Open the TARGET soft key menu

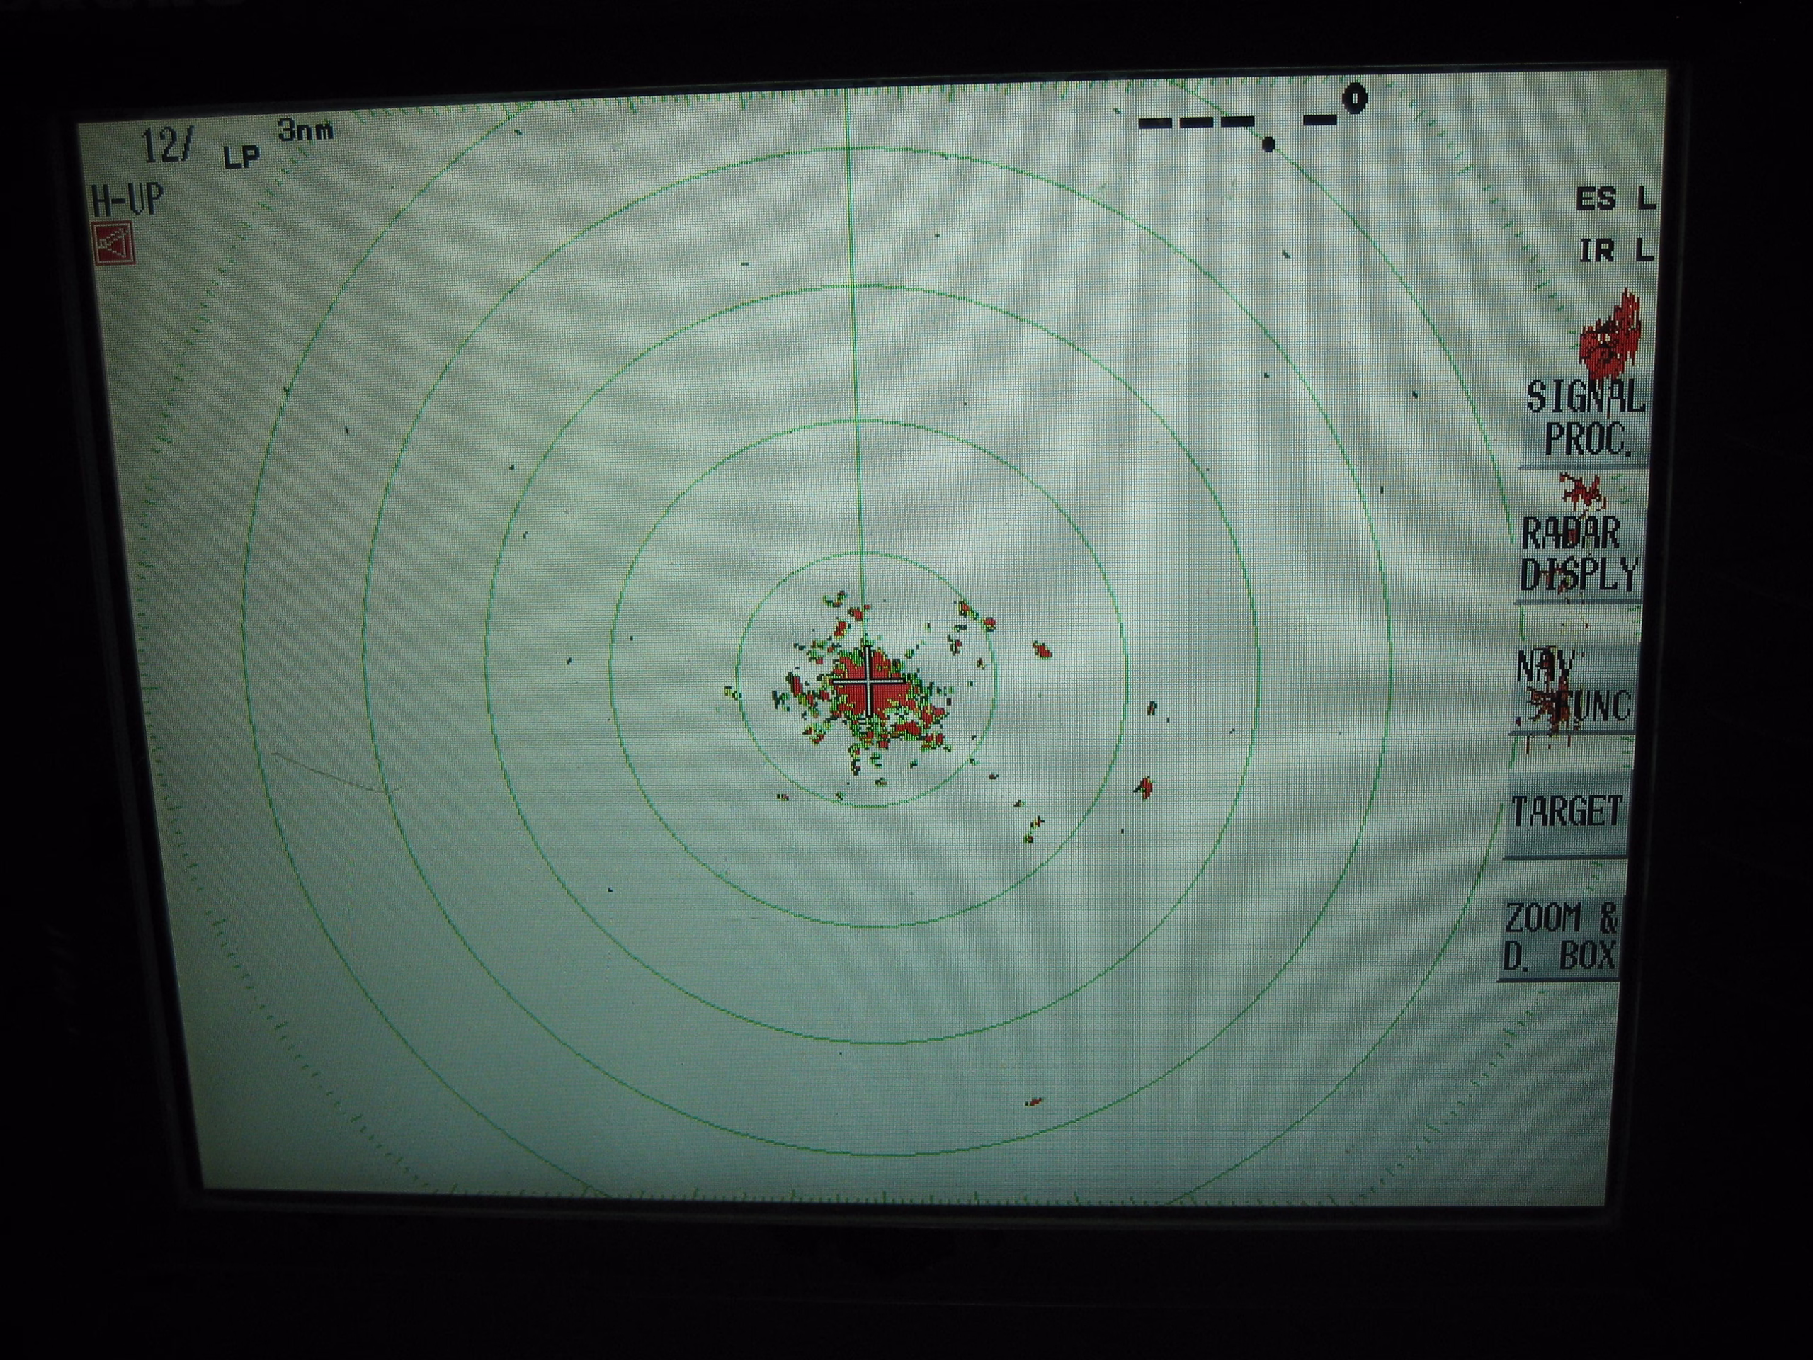point(1567,813)
